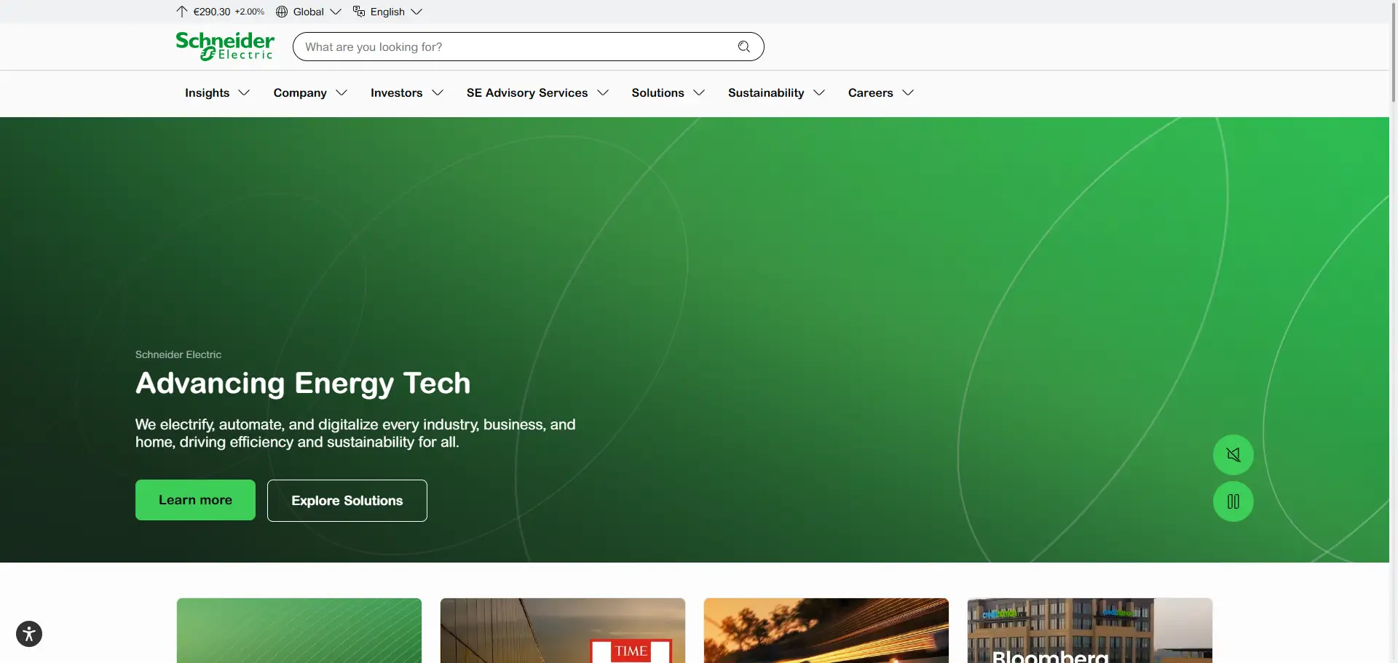Image resolution: width=1398 pixels, height=663 pixels.
Task: Click the Schneider Electric logo
Action: 225,47
